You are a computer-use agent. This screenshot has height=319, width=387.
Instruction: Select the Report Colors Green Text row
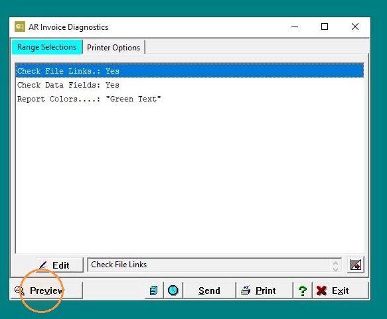pos(189,99)
